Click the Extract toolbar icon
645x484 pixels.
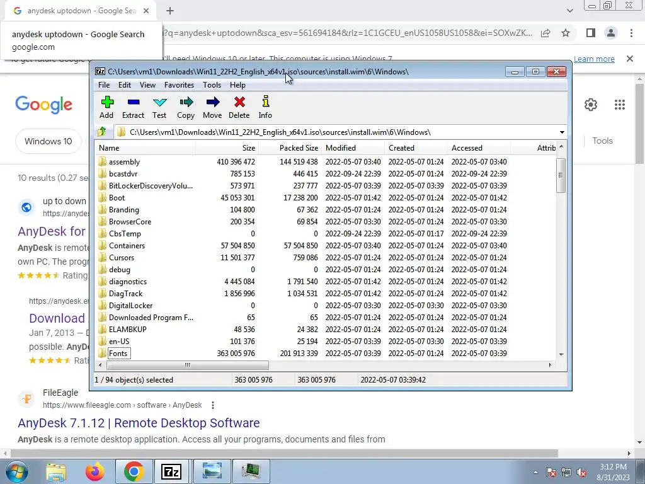(134, 107)
